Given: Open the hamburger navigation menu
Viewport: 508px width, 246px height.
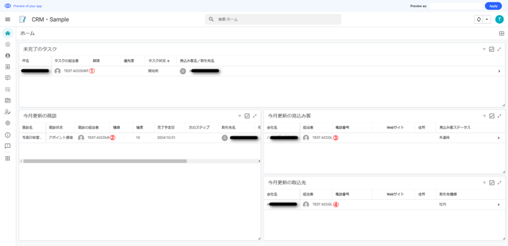Looking at the screenshot, I should (7, 19).
